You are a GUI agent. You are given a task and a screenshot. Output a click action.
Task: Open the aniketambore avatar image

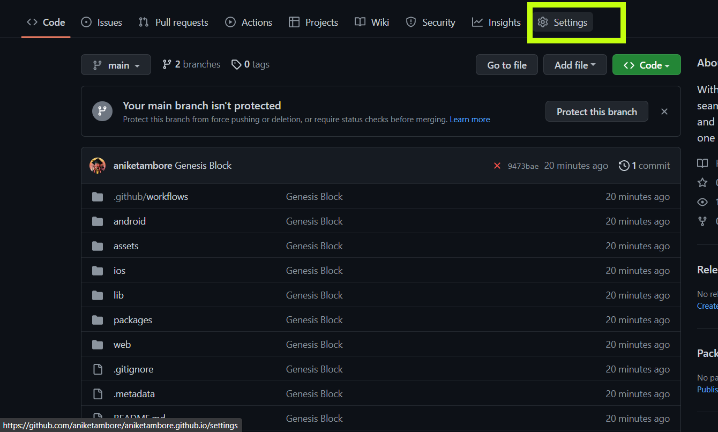point(98,166)
